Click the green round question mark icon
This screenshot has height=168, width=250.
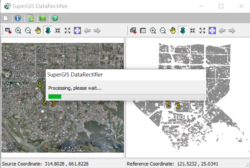[x=55, y=18]
